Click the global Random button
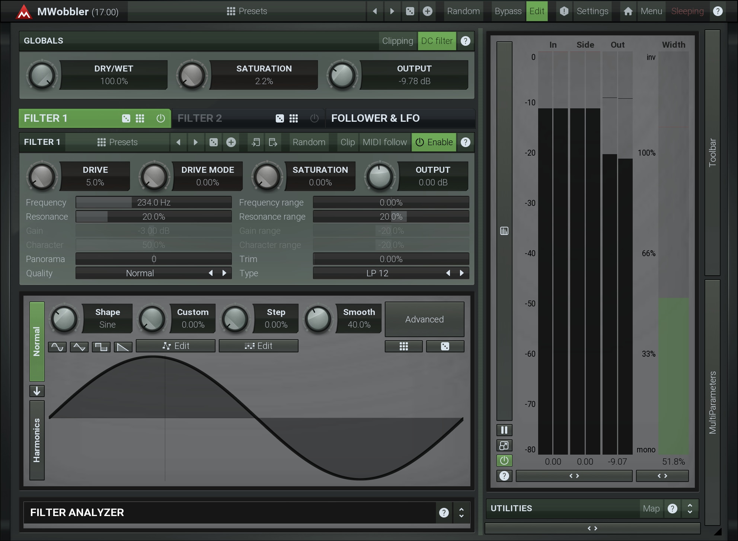Image resolution: width=738 pixels, height=541 pixels. tap(463, 11)
